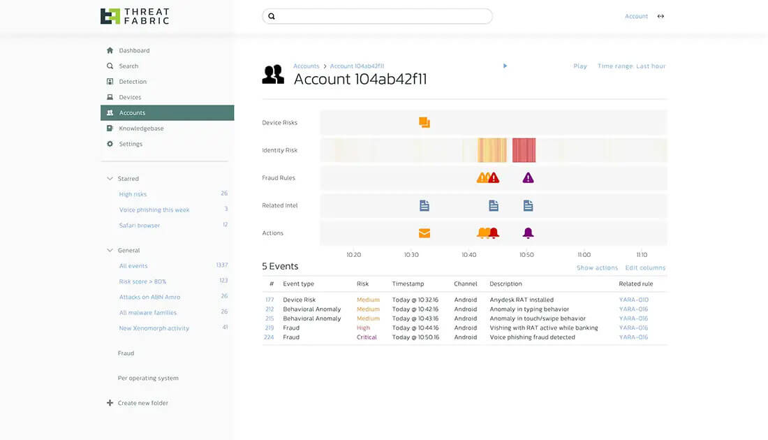768x440 pixels.
Task: Click the Detection sidebar icon
Action: point(110,81)
